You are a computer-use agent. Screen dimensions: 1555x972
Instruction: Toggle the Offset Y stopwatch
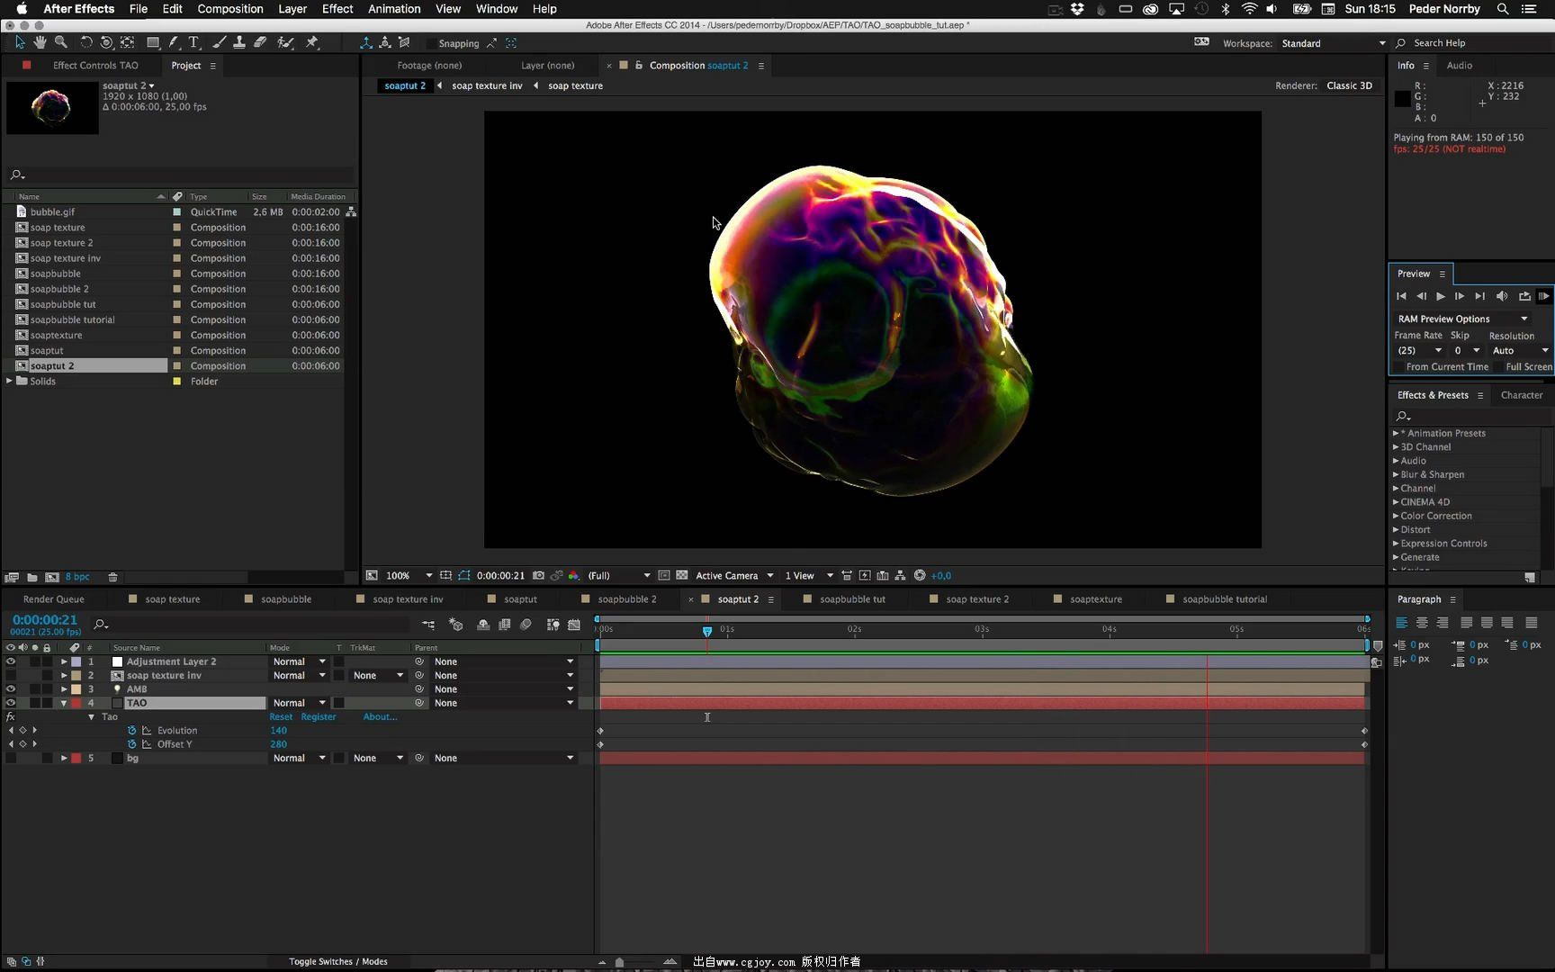(132, 744)
